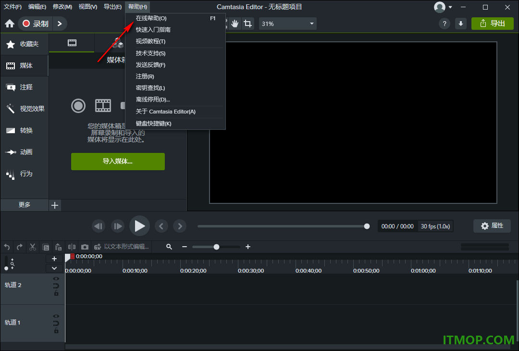
Task: Go to the Home screen icon
Action: tap(10, 24)
